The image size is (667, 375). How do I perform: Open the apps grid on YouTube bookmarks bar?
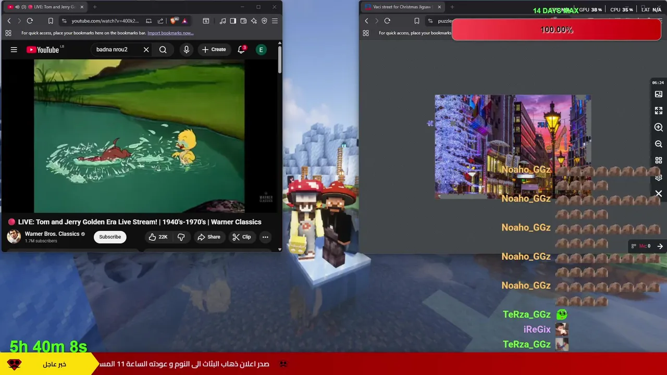8,33
